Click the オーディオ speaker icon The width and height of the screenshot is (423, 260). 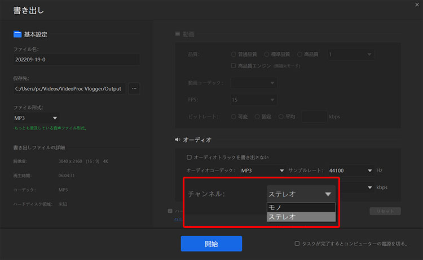177,140
